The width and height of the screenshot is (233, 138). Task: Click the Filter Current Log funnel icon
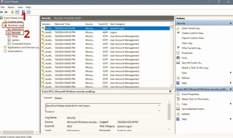tap(178, 48)
